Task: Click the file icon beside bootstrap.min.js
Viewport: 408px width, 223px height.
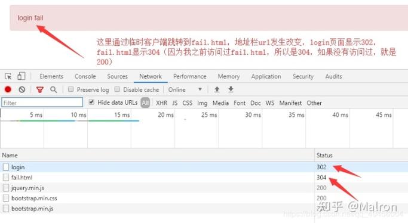Action: click(x=6, y=209)
